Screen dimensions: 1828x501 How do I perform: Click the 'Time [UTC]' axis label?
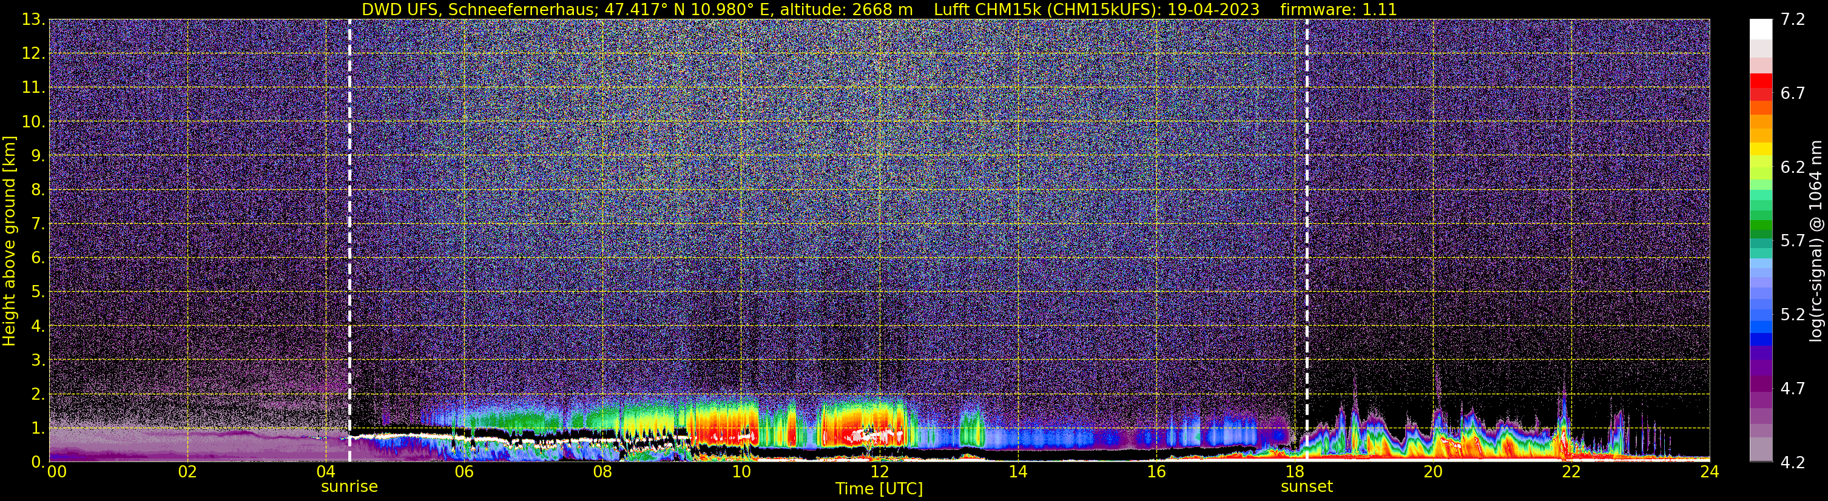click(879, 488)
